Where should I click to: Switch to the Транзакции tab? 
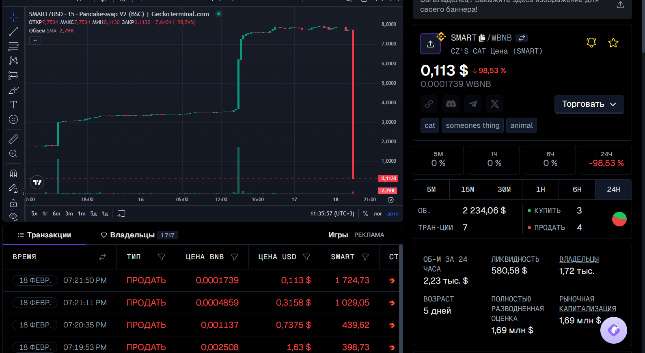pos(44,235)
